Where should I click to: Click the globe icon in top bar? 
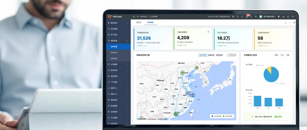click(x=233, y=17)
